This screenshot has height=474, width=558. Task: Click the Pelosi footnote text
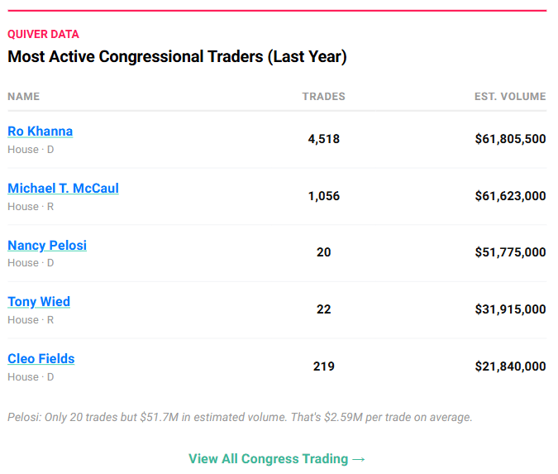point(240,418)
